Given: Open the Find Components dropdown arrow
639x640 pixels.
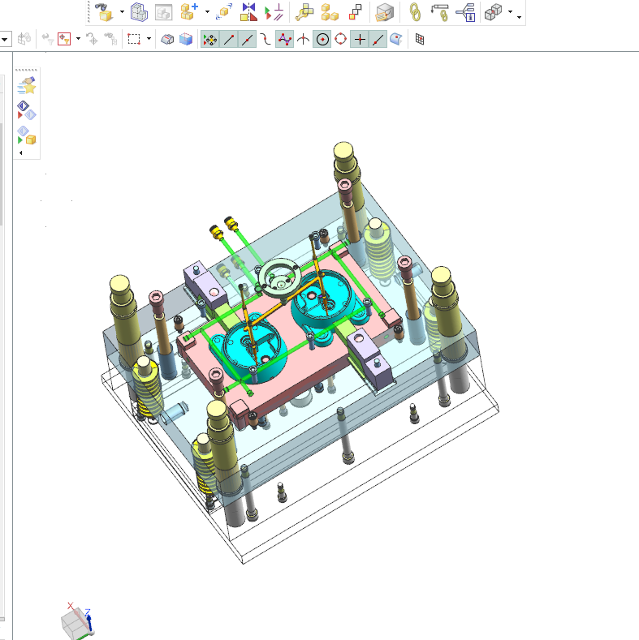Looking at the screenshot, I should (x=122, y=12).
